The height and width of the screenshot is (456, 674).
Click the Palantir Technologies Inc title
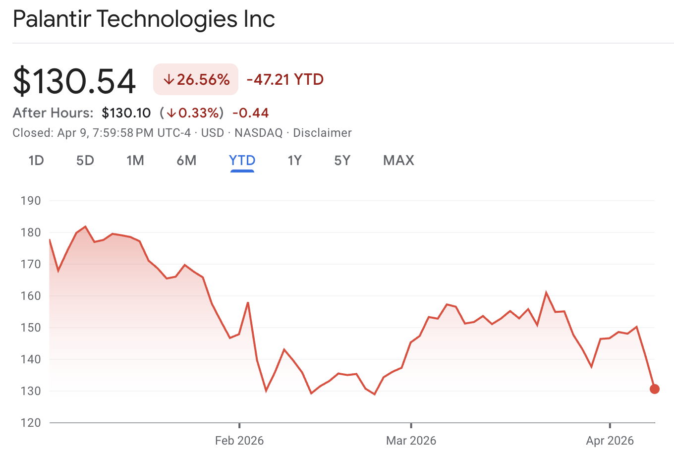click(x=144, y=19)
